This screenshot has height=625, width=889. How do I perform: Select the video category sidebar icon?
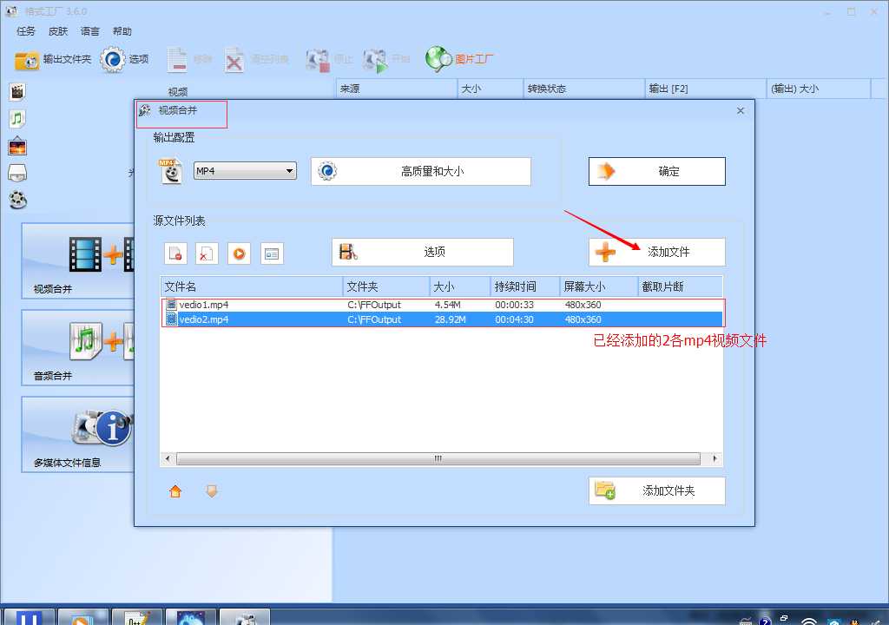coord(17,92)
